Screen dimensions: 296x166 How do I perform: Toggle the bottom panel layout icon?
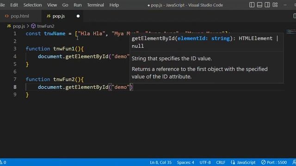[x=259, y=5]
